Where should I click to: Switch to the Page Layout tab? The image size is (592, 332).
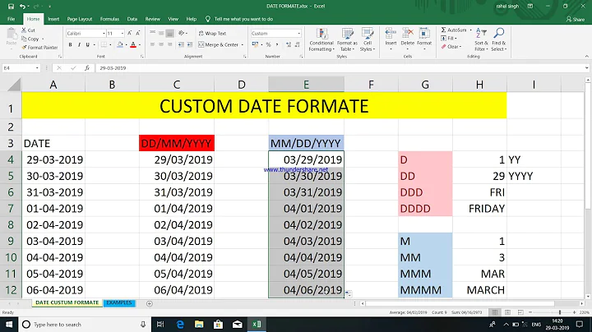tap(80, 19)
